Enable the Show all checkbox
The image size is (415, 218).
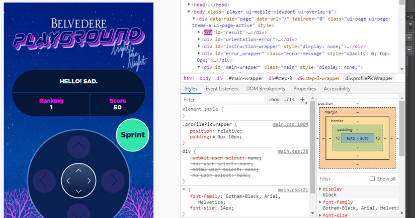372,179
